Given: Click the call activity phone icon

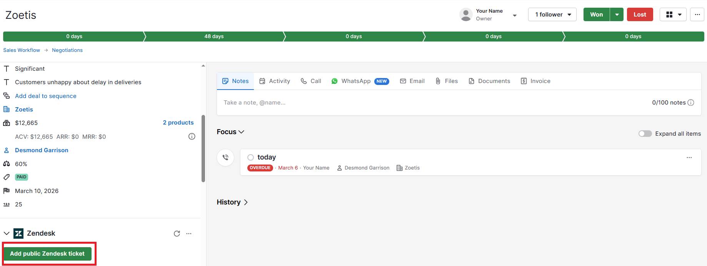Looking at the screenshot, I should pyautogui.click(x=225, y=158).
